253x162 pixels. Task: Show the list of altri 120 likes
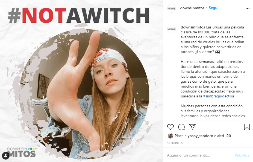coord(224,136)
